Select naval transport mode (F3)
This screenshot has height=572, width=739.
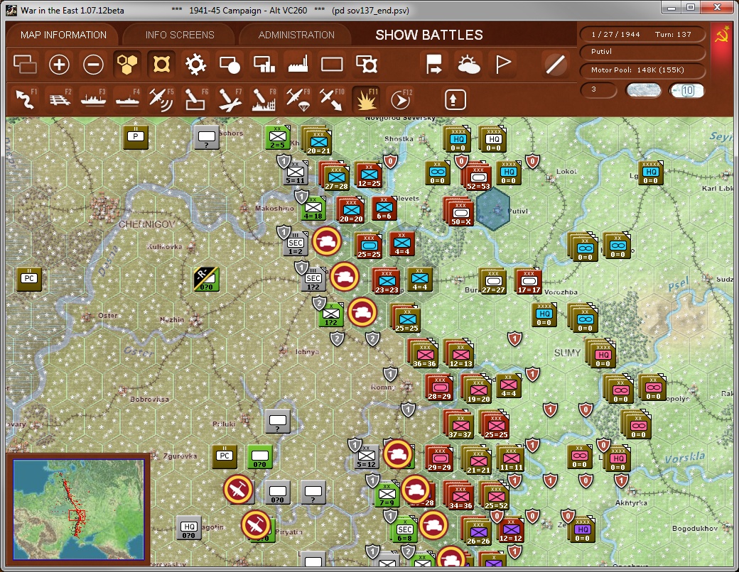(95, 98)
